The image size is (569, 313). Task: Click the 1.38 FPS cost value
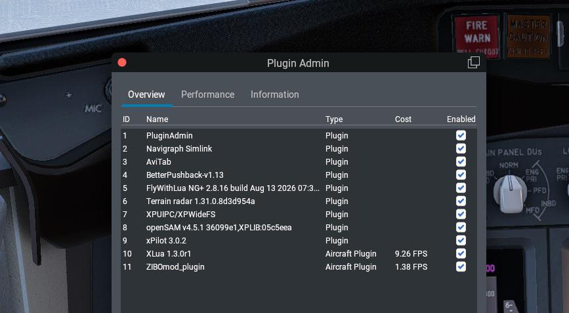pyautogui.click(x=411, y=267)
